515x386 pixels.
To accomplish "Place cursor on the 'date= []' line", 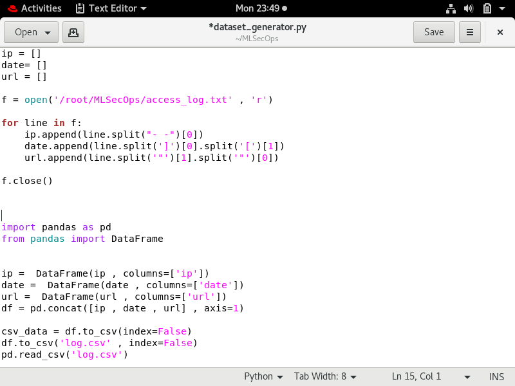I will (x=24, y=65).
